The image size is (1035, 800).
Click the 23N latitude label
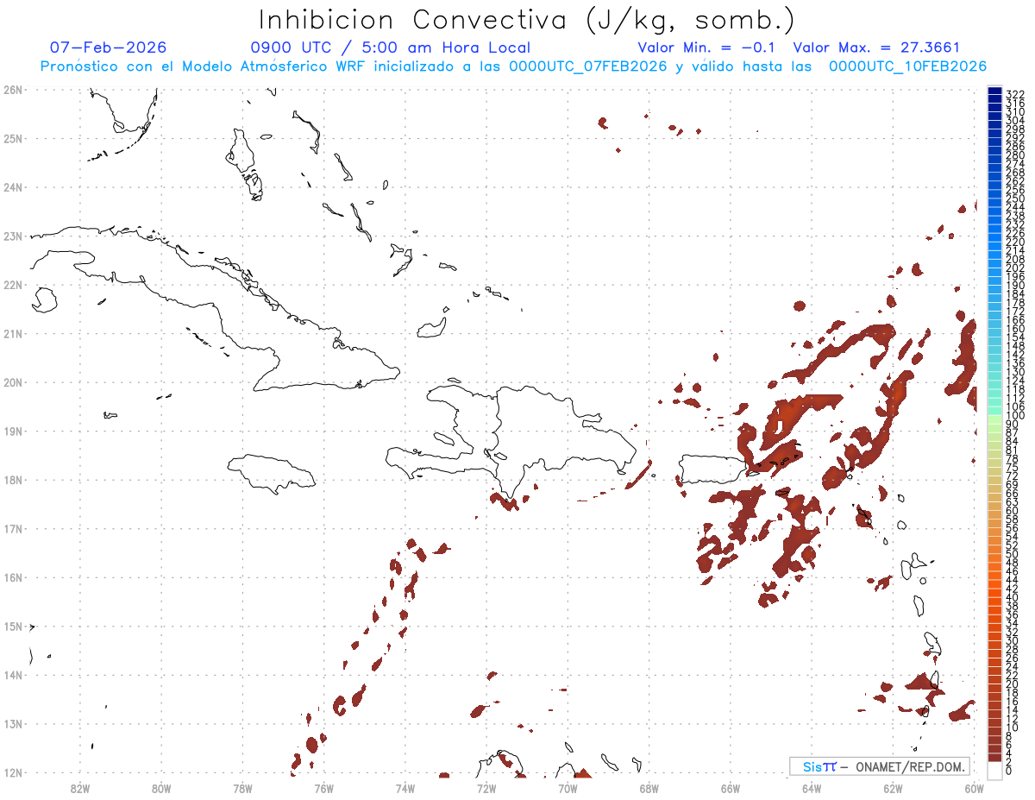click(x=12, y=236)
